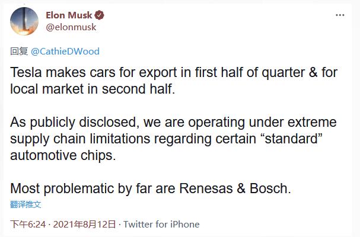Select the "local market in second half" line
Viewport: 360px width, 237px height.
click(x=93, y=89)
